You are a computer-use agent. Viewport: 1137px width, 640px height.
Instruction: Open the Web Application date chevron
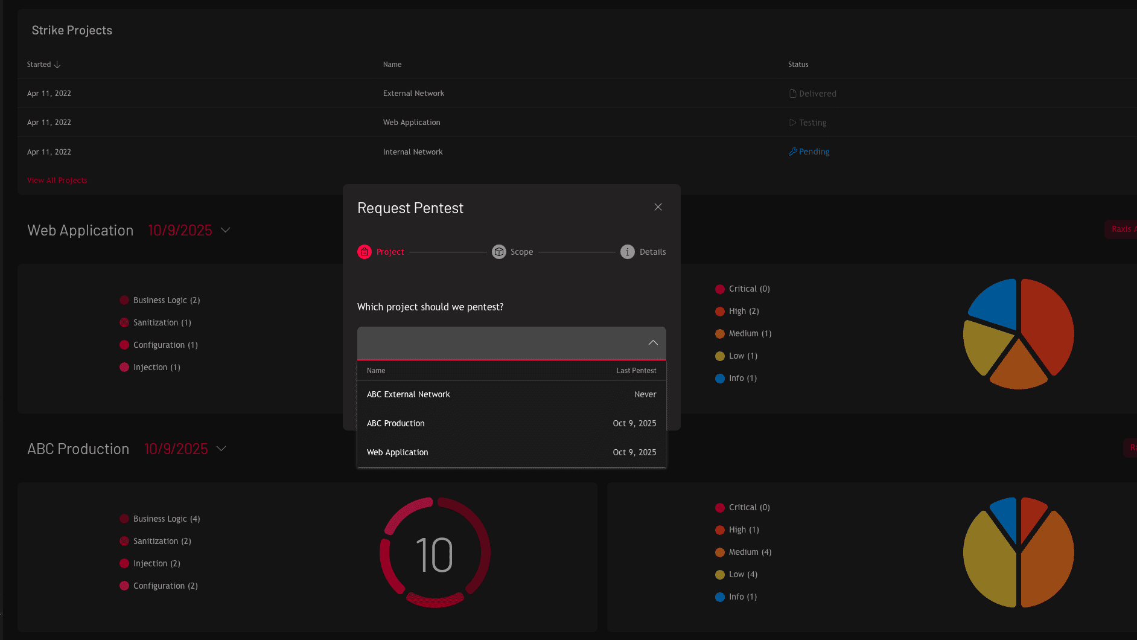point(225,230)
